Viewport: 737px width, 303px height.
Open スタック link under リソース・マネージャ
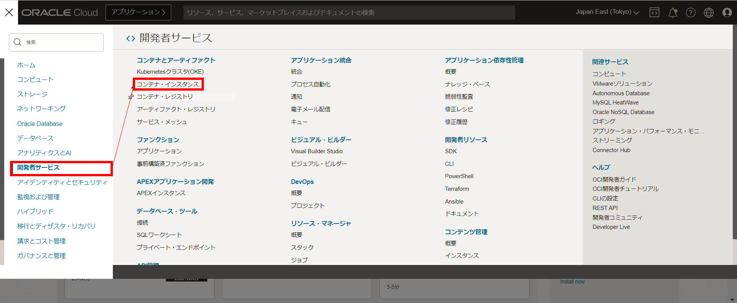[302, 248]
